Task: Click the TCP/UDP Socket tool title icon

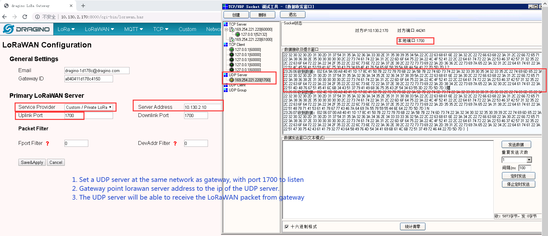Action: (x=225, y=6)
